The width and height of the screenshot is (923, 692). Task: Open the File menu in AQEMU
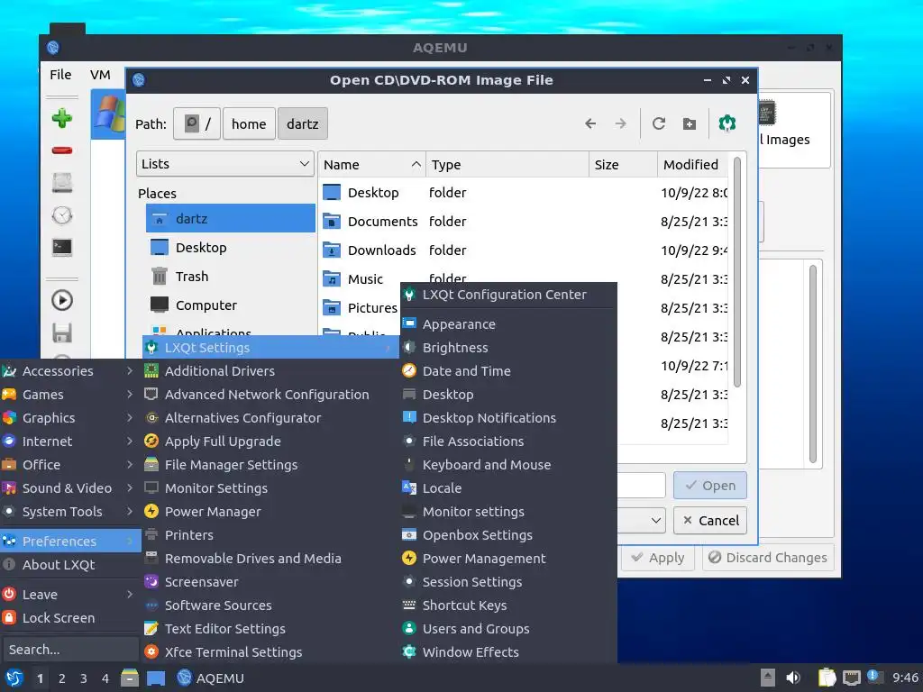click(60, 75)
